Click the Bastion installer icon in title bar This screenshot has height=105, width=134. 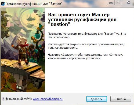3,3
